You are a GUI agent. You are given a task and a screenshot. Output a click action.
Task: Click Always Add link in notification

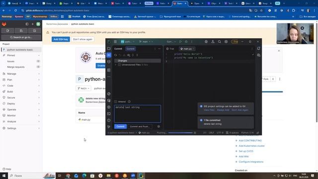[x=223, y=110]
